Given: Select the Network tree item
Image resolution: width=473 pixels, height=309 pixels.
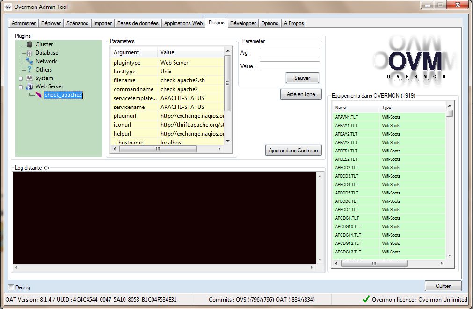Looking at the screenshot, I should click(46, 61).
